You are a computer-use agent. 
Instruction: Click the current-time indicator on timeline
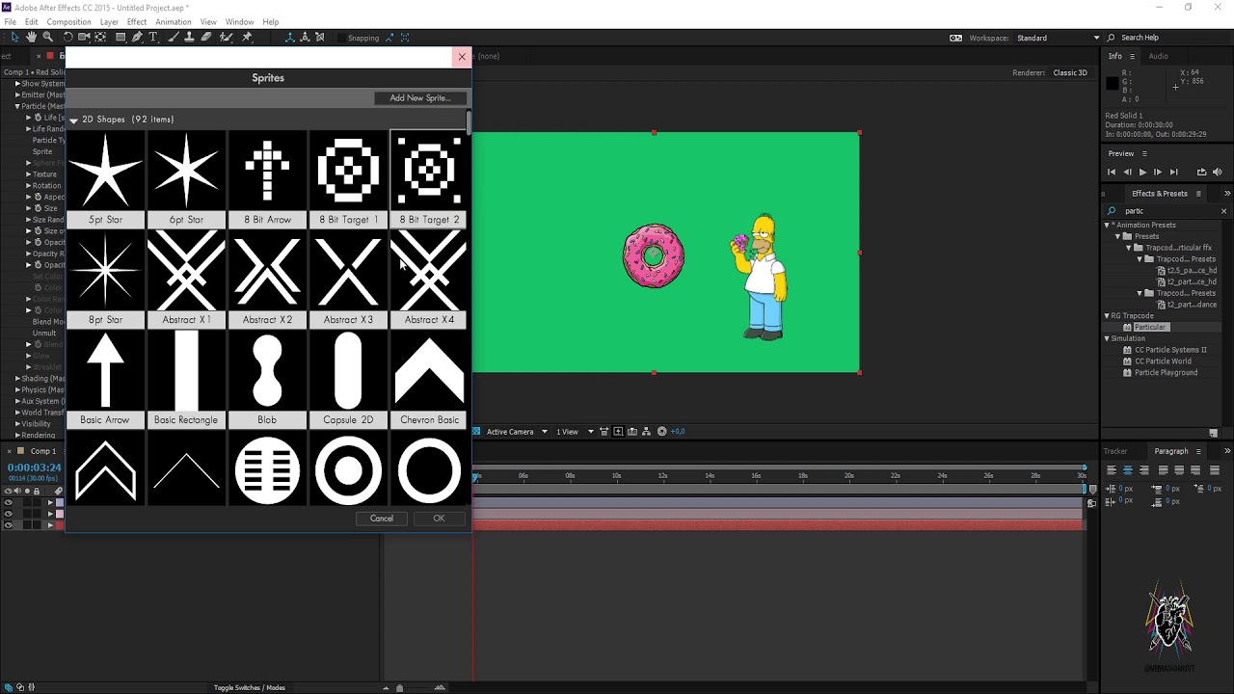(x=475, y=476)
